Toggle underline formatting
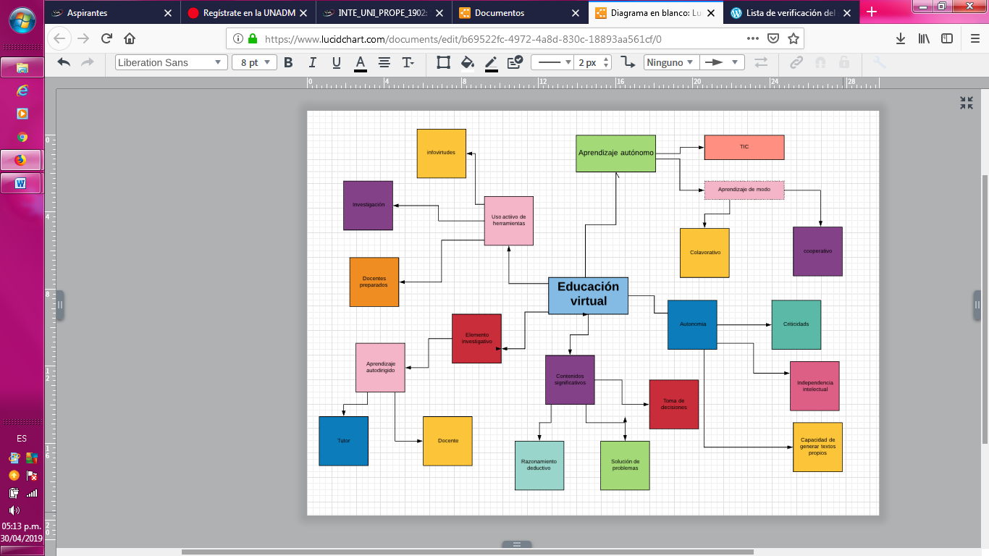989x556 pixels. click(337, 62)
